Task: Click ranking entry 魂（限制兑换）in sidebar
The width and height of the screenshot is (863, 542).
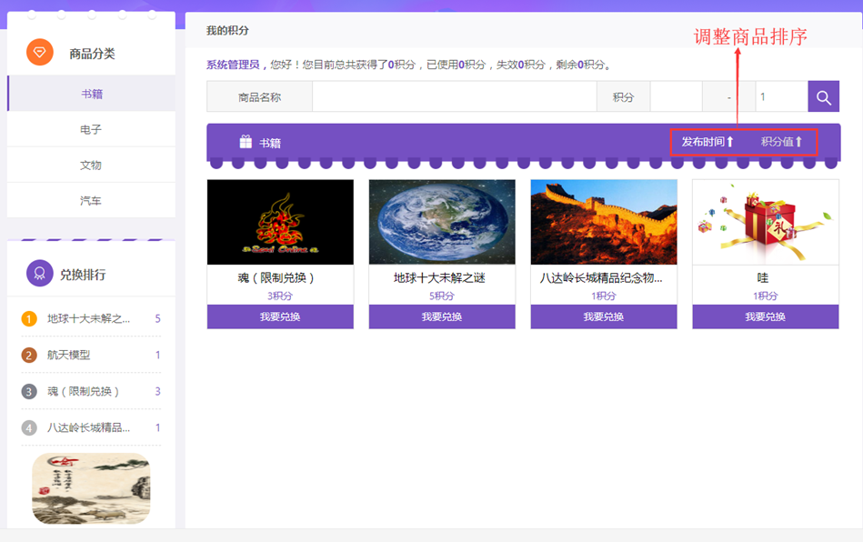Action: tap(83, 391)
